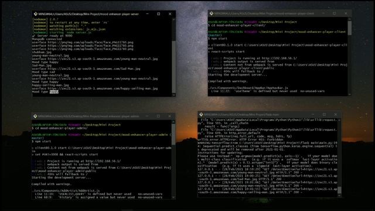Click '$ npm start' in the player-admin terminal
The width and height of the screenshot is (375, 211).
[x=41, y=141]
